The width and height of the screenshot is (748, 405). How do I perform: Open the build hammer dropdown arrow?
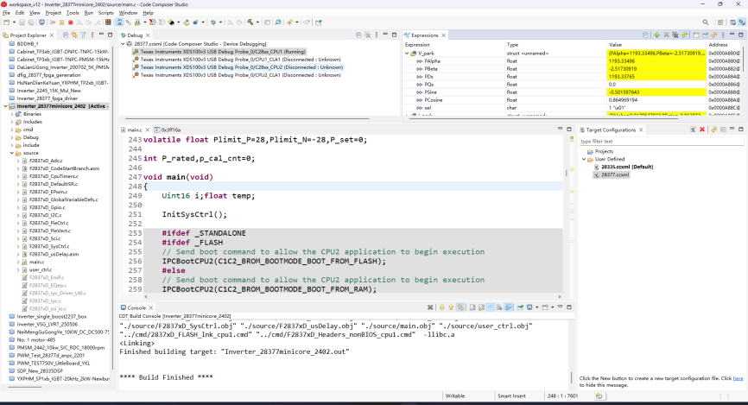257,22
